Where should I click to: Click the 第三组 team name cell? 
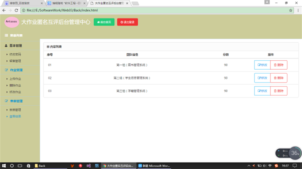132,91
